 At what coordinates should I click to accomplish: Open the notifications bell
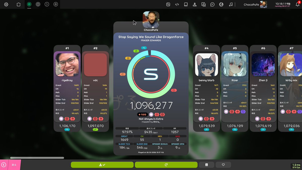tap(297, 4)
